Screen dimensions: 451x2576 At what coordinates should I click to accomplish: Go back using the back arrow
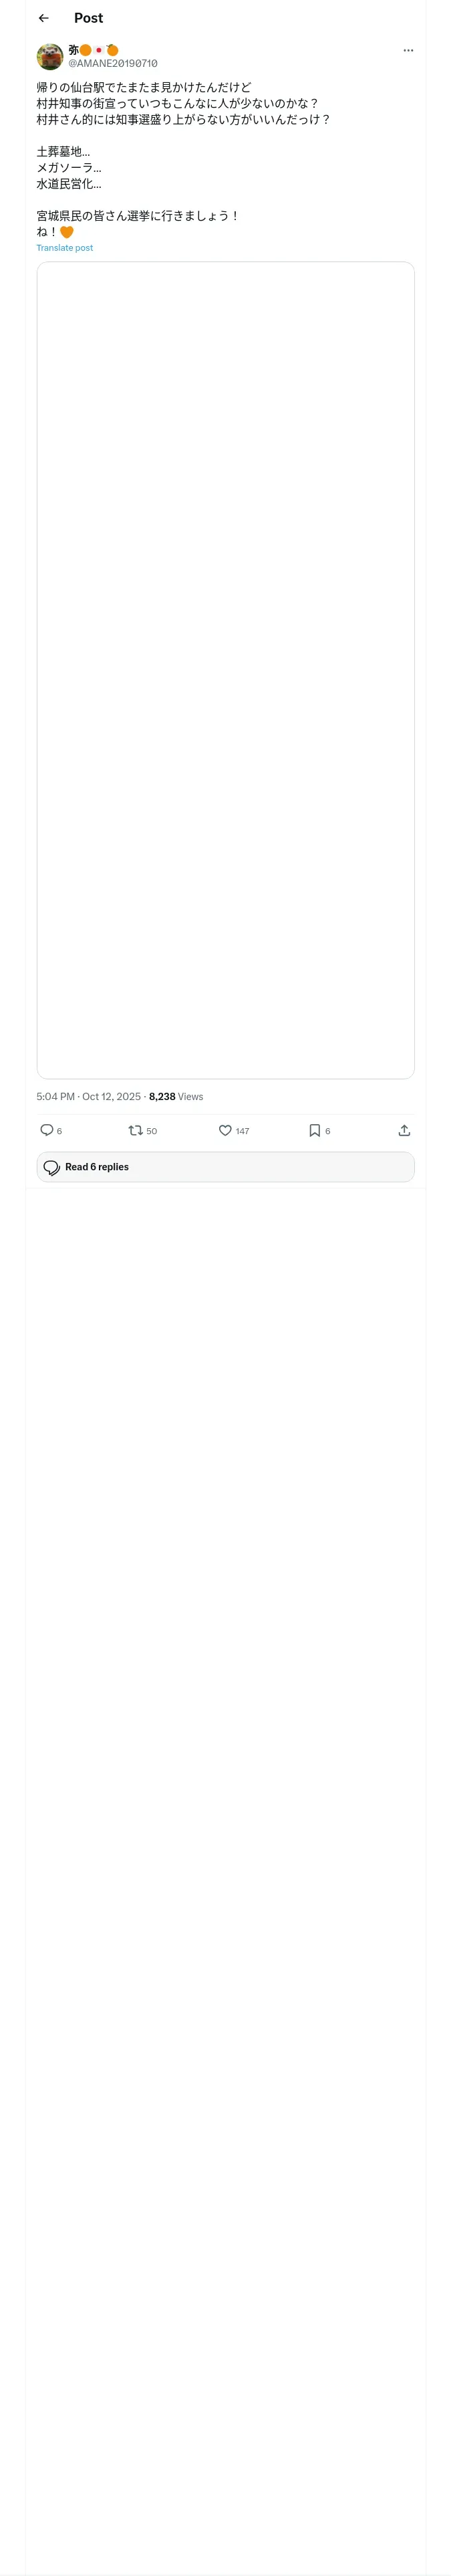tap(43, 18)
